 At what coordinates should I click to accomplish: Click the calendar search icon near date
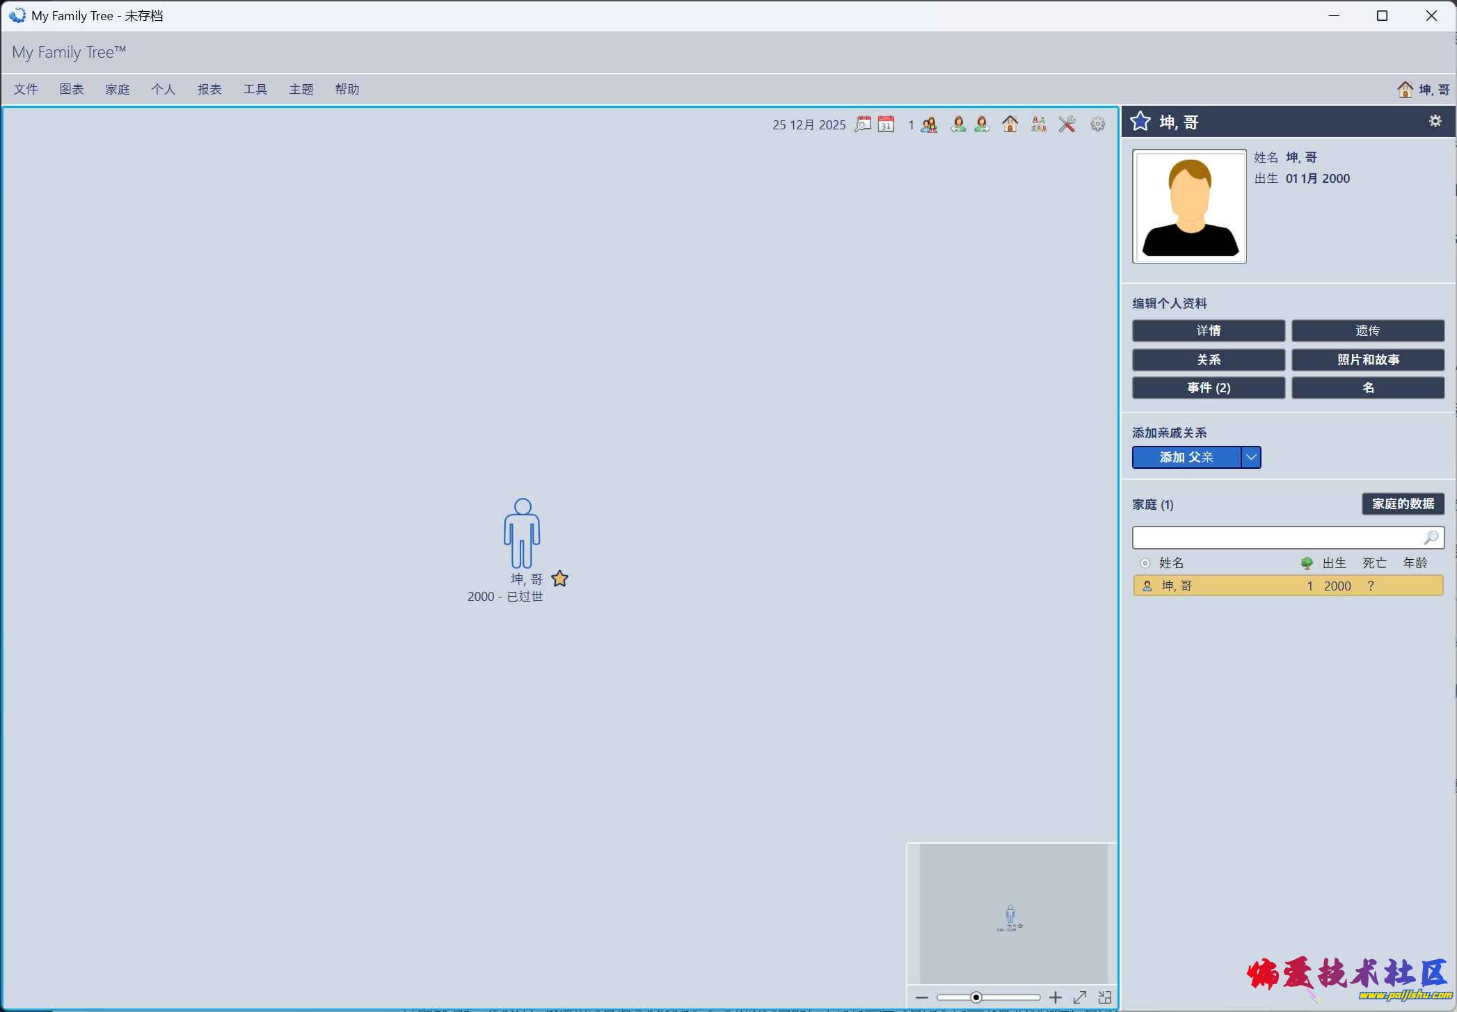[863, 125]
